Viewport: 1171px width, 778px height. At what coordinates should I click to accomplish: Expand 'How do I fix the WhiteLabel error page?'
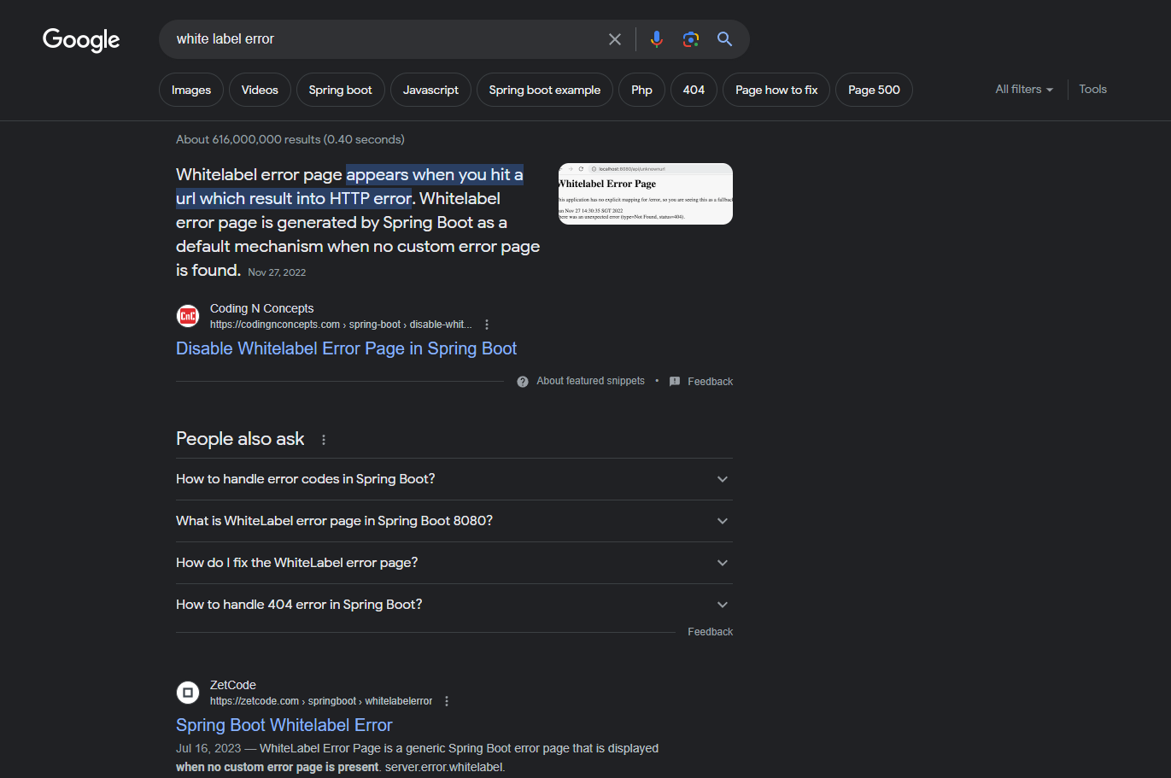point(723,563)
